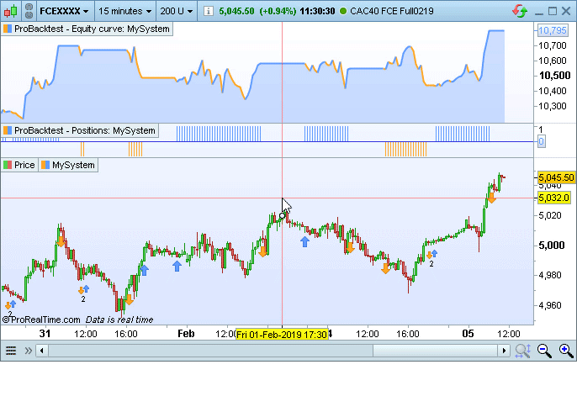Screen dimensions: 577x412
Task: Click the 5,045.50 current price label
Action: [556, 177]
